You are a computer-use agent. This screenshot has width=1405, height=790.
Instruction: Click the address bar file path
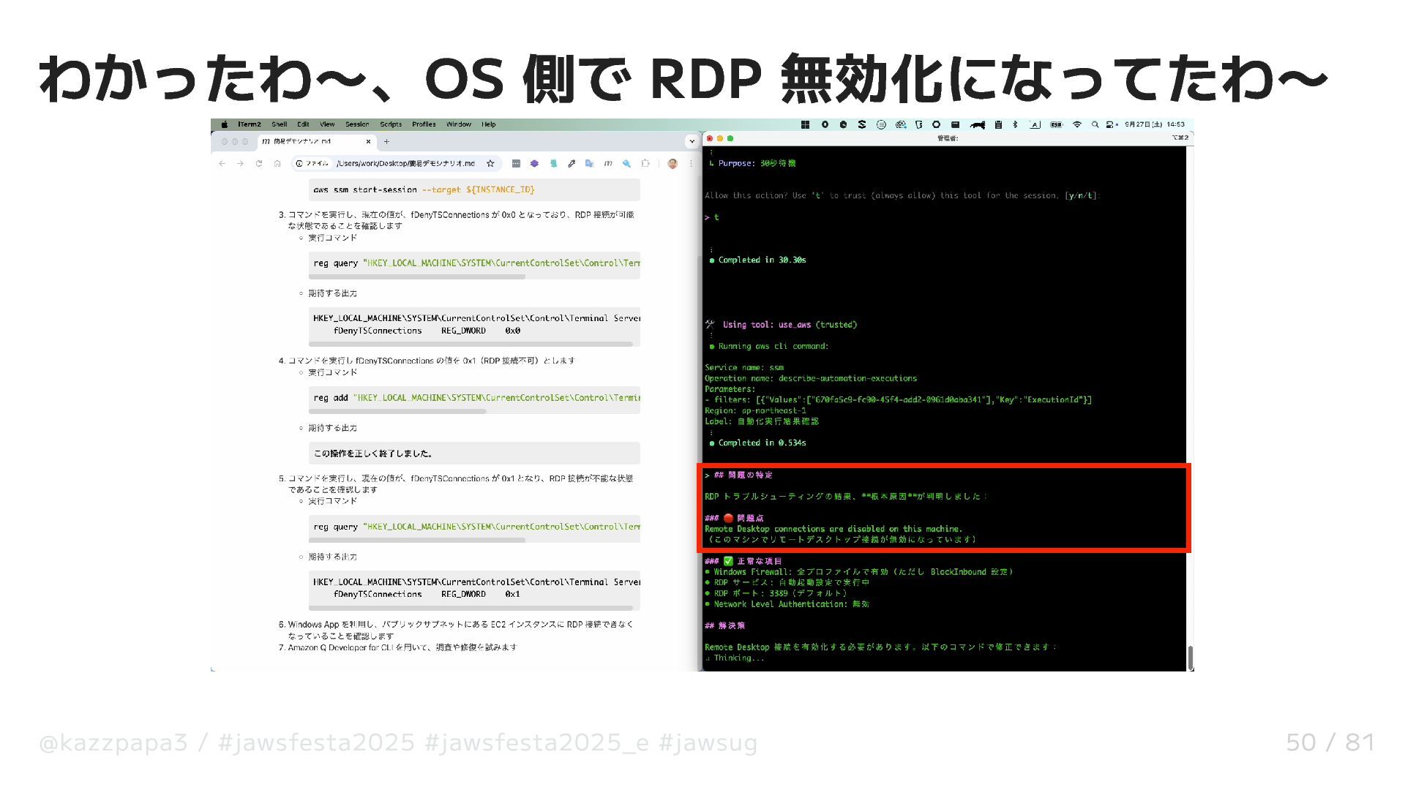point(406,164)
